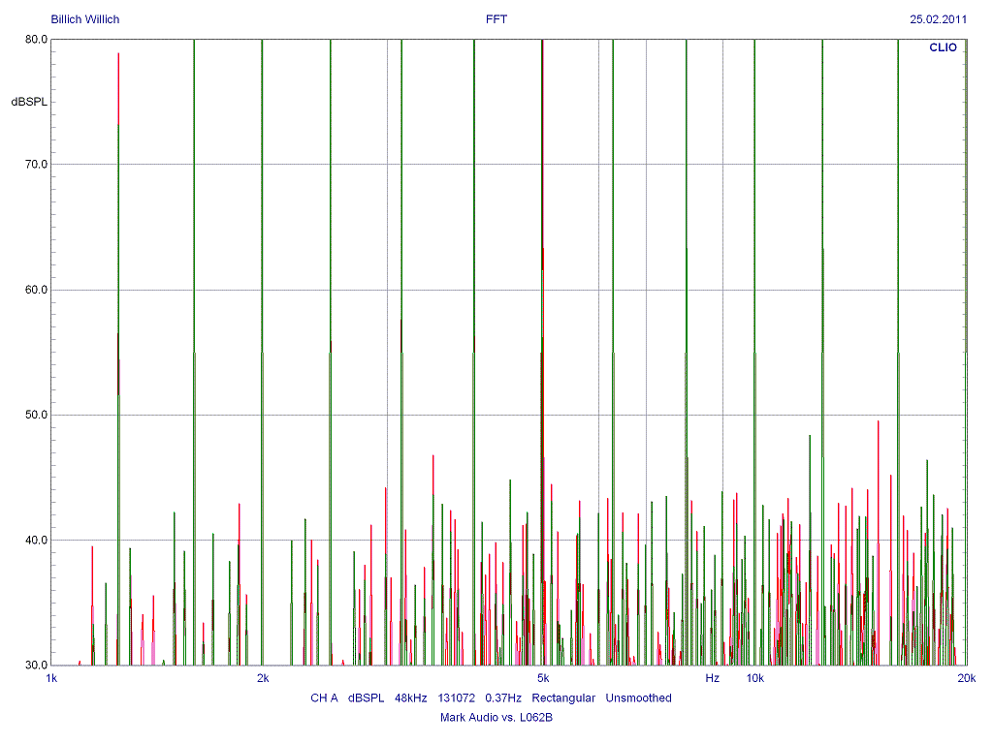
Task: Click the Hz unit label
Action: tap(713, 678)
